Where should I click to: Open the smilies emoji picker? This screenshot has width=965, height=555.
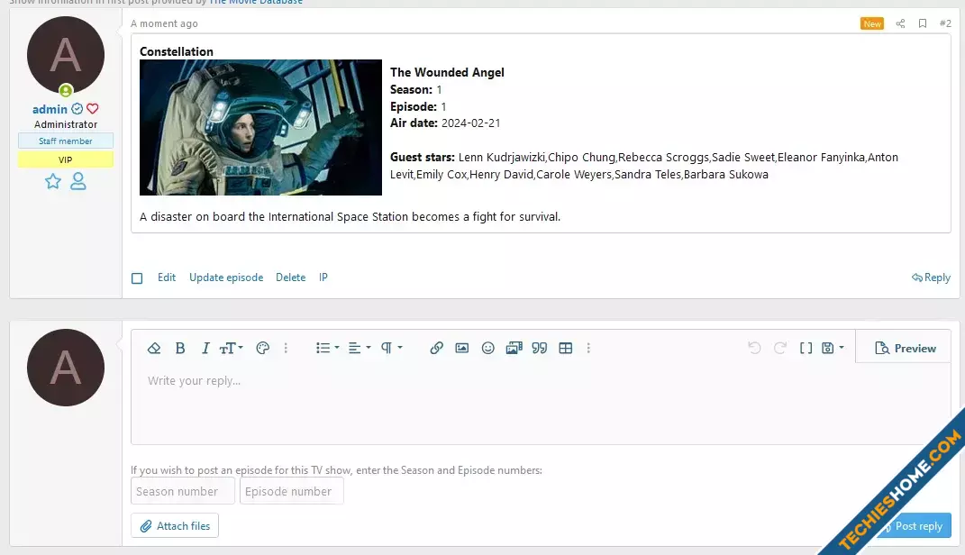[488, 349]
